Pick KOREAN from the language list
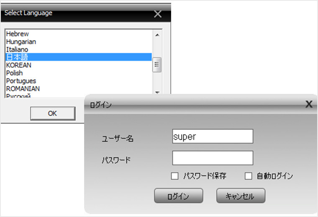 pyautogui.click(x=18, y=65)
